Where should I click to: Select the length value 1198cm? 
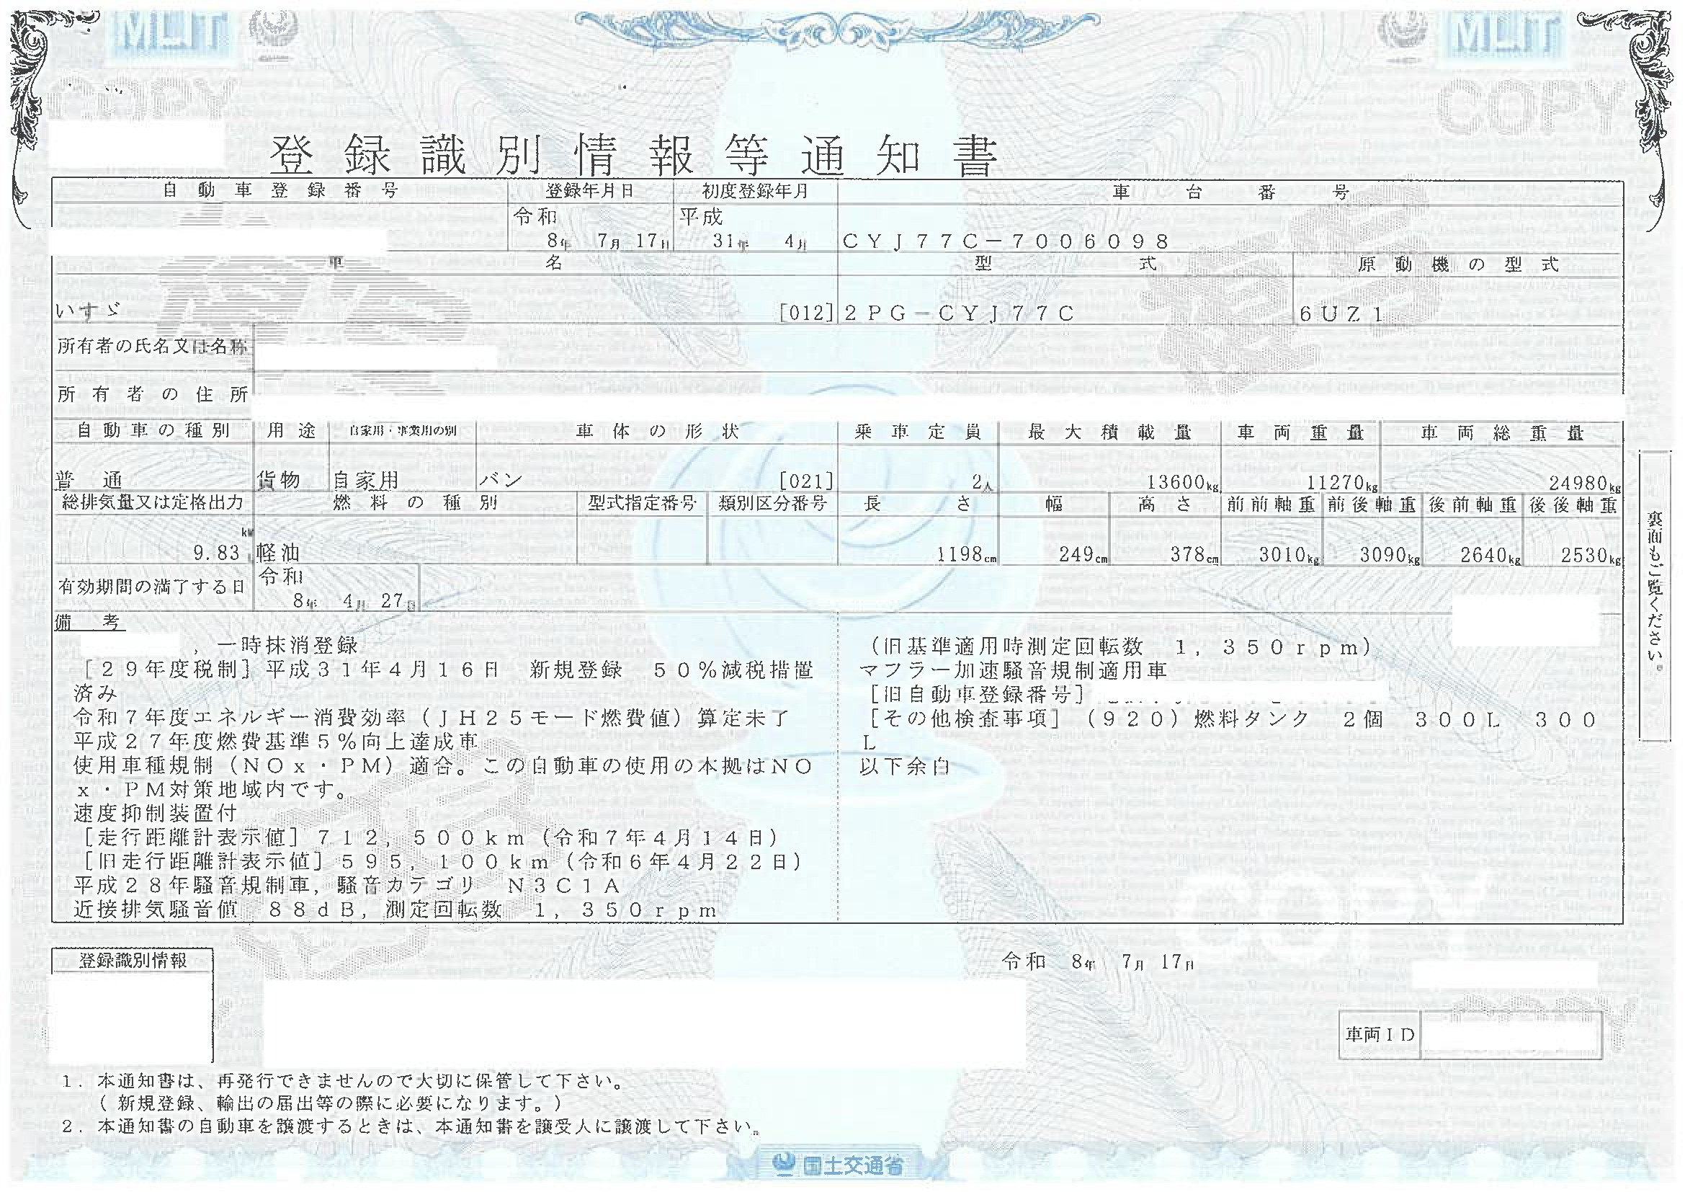pyautogui.click(x=967, y=554)
